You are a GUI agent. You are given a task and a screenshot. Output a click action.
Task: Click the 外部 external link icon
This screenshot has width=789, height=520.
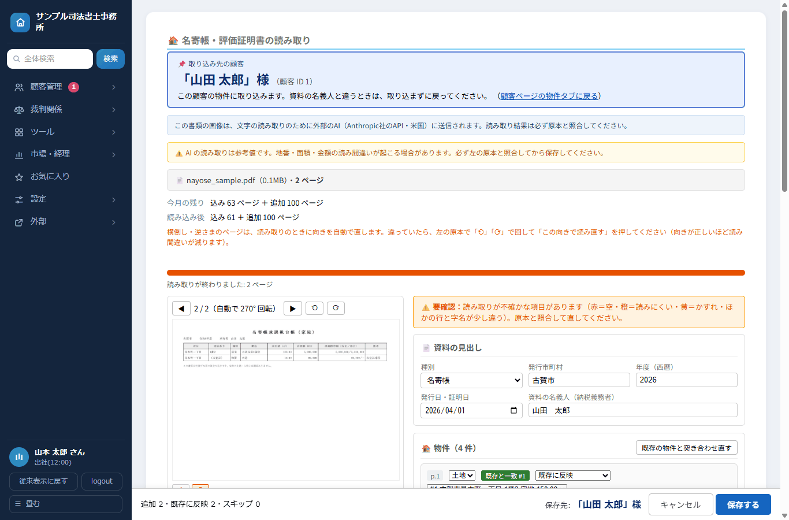[19, 222]
